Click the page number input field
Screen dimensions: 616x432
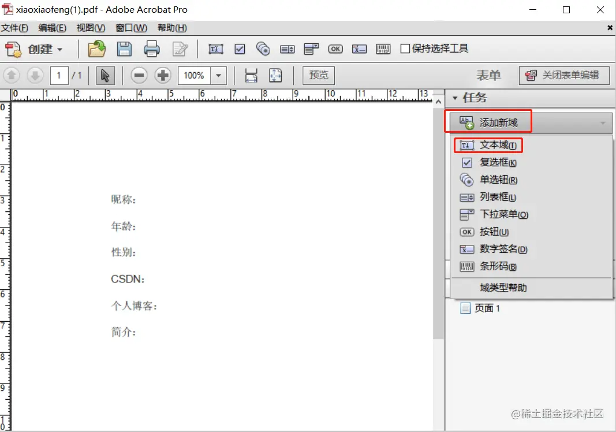pos(59,76)
